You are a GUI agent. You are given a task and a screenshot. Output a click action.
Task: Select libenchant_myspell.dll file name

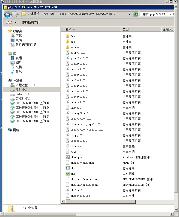(x=87, y=130)
